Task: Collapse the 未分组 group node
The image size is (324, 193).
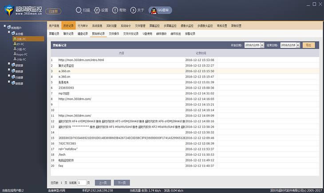Action: click(9, 33)
